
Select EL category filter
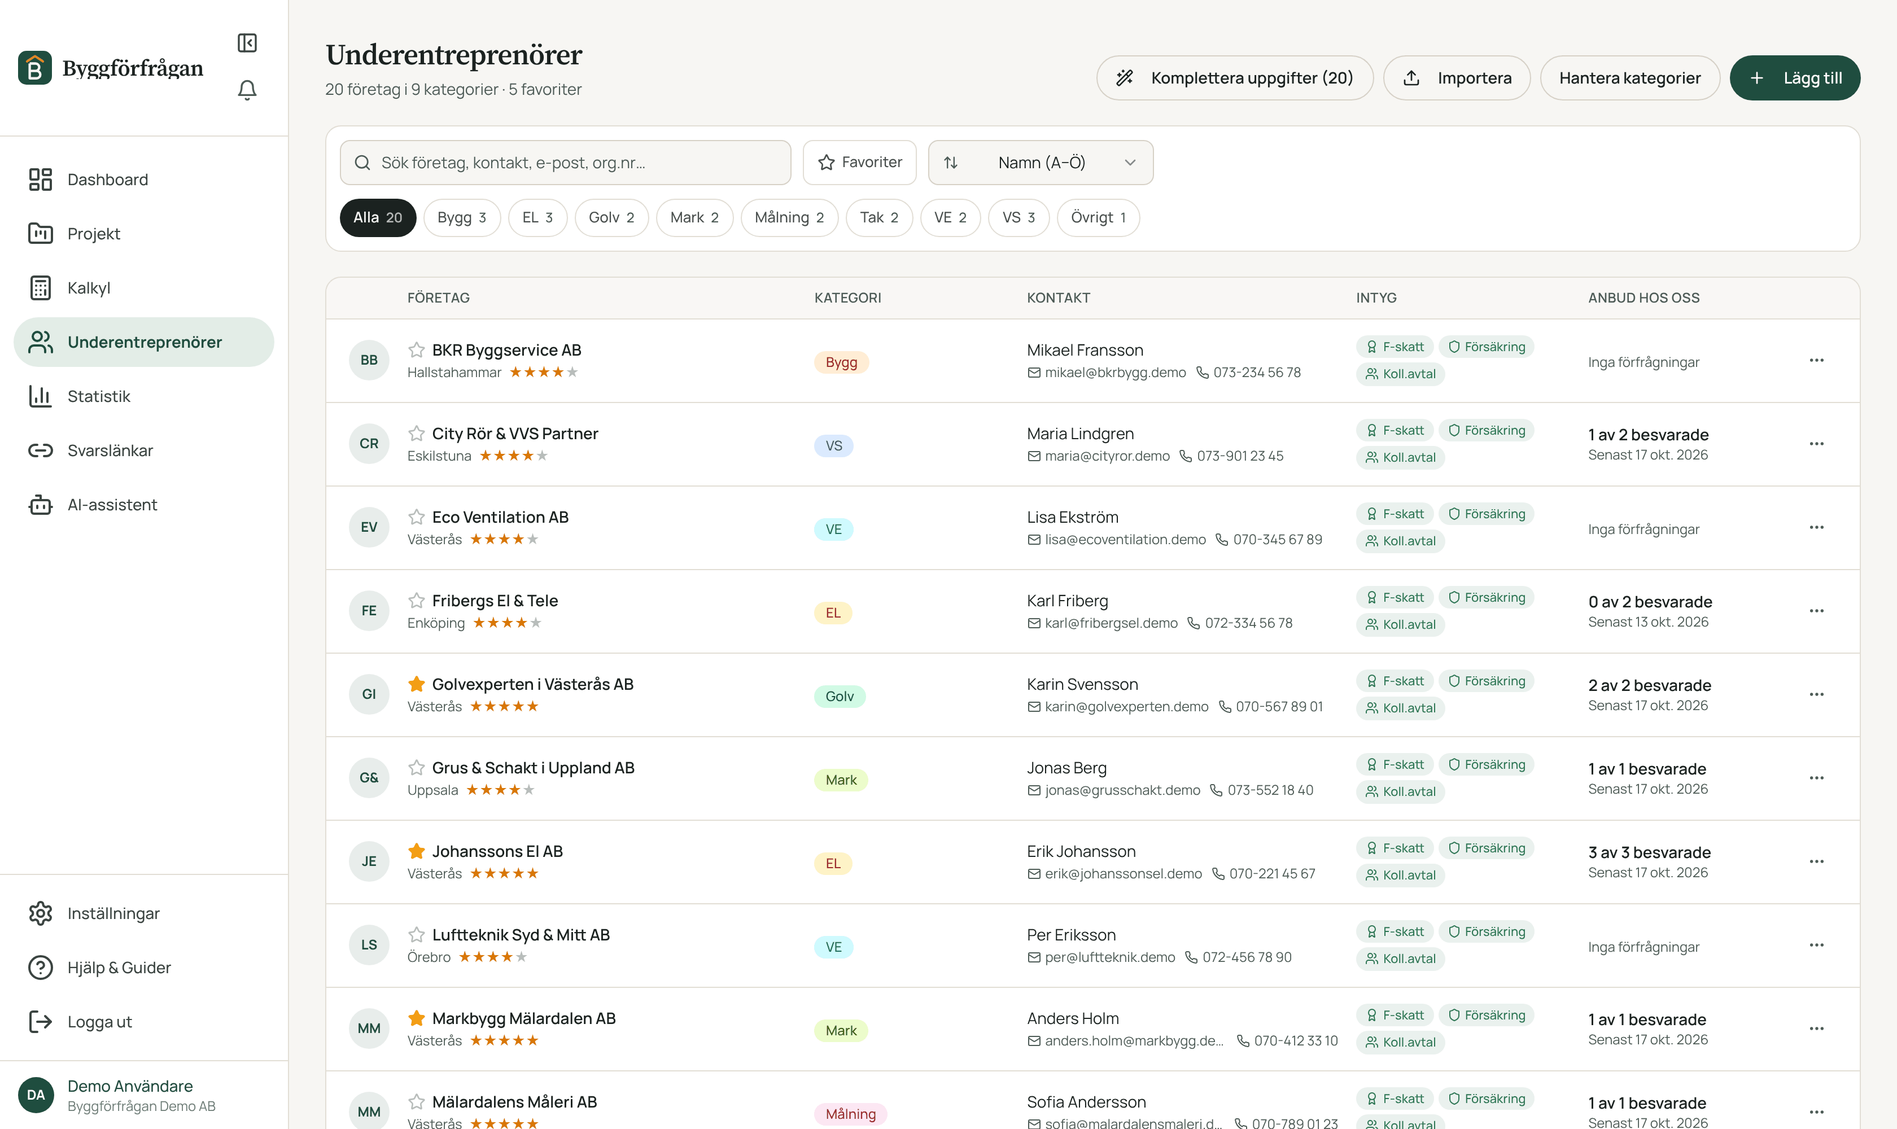pyautogui.click(x=537, y=217)
